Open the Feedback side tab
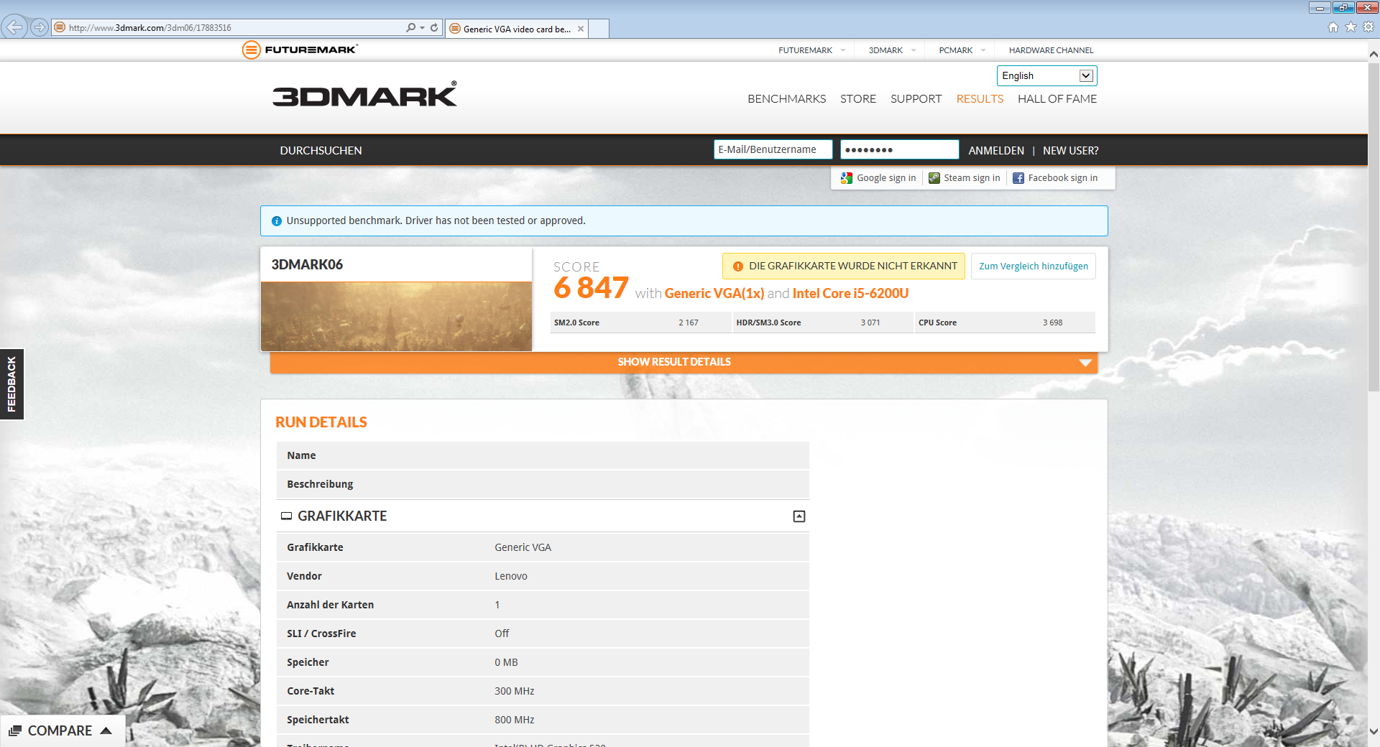Viewport: 1380px width, 747px height. pyautogui.click(x=11, y=384)
